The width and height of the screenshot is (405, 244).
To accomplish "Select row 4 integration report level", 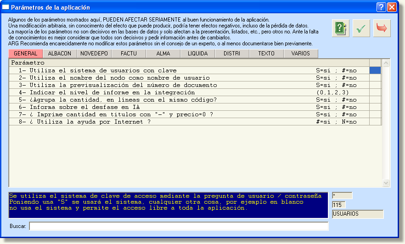I will pos(161,92).
